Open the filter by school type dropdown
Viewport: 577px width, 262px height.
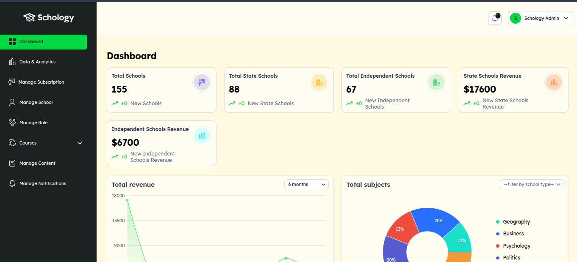(x=531, y=184)
